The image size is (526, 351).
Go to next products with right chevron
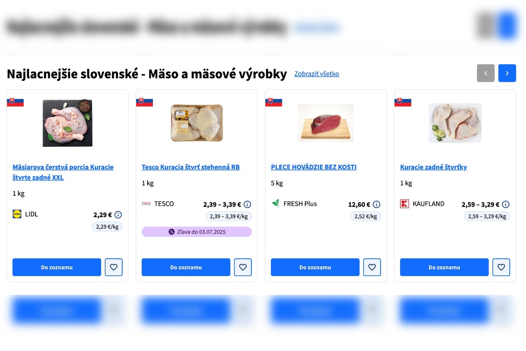(x=507, y=73)
